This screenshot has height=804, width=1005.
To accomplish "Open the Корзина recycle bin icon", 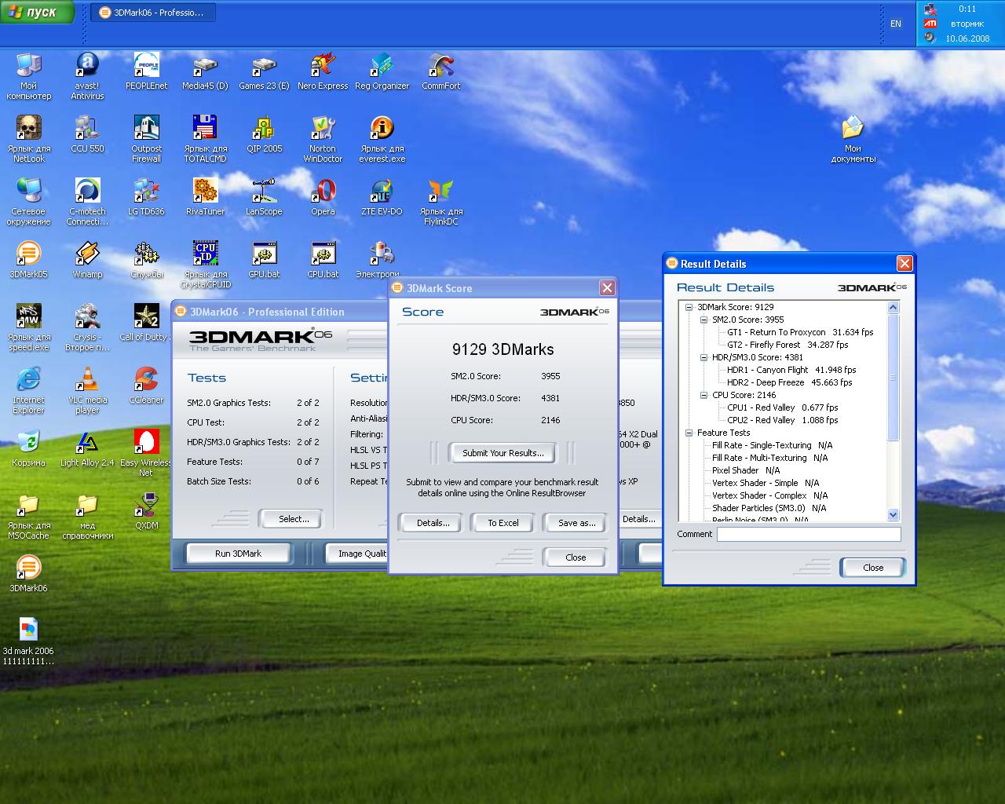I will (28, 448).
